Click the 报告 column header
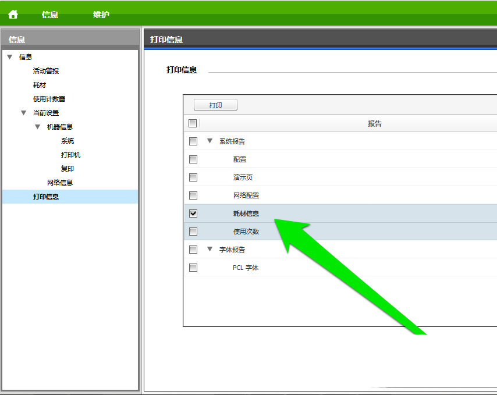Viewport: 497px width, 395px height. pos(375,123)
